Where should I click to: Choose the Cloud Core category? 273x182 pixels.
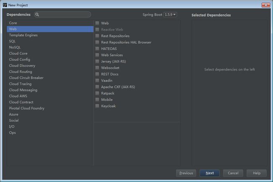[50, 53]
